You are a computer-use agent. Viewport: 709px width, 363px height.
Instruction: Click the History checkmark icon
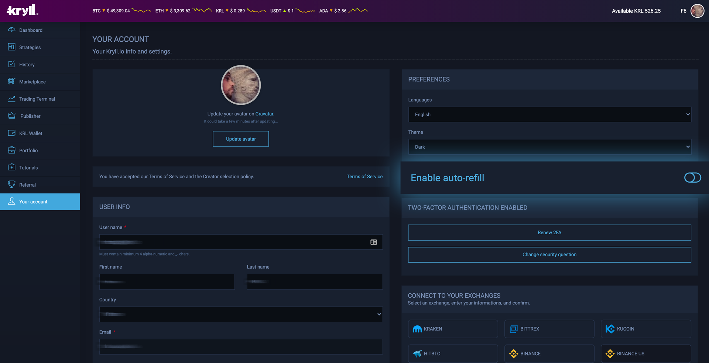(x=11, y=64)
